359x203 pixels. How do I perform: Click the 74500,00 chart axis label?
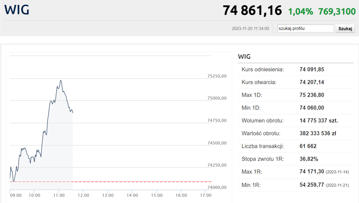(217, 143)
